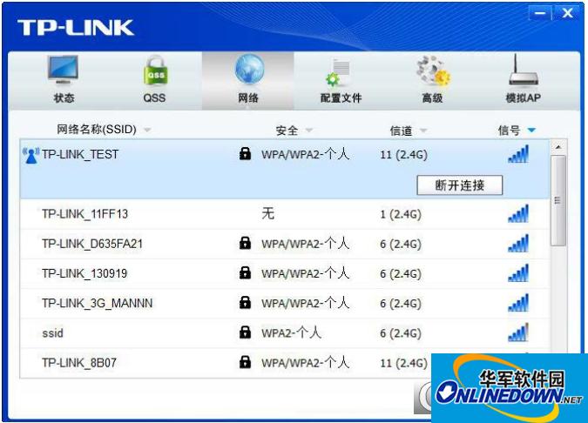
Task: Click the connected antenna icon beside TP-LINK_TEST
Action: click(x=30, y=156)
